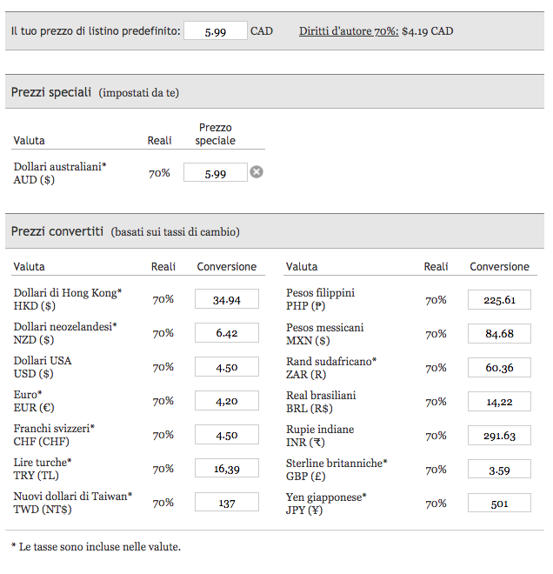This screenshot has width=553, height=574.
Task: Click the Prezzi convertiti section header
Action: (57, 231)
